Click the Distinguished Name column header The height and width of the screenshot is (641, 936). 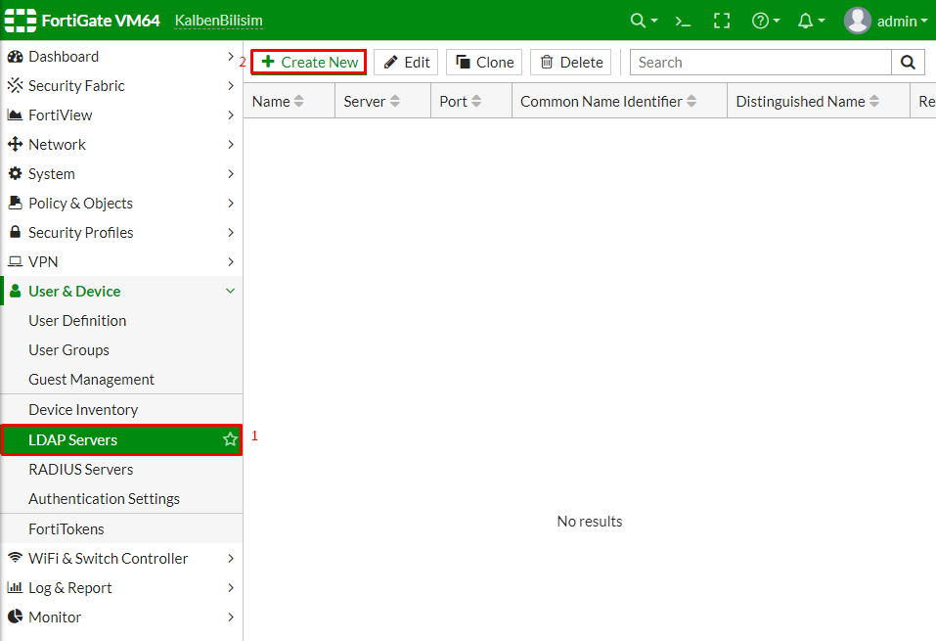tap(819, 102)
